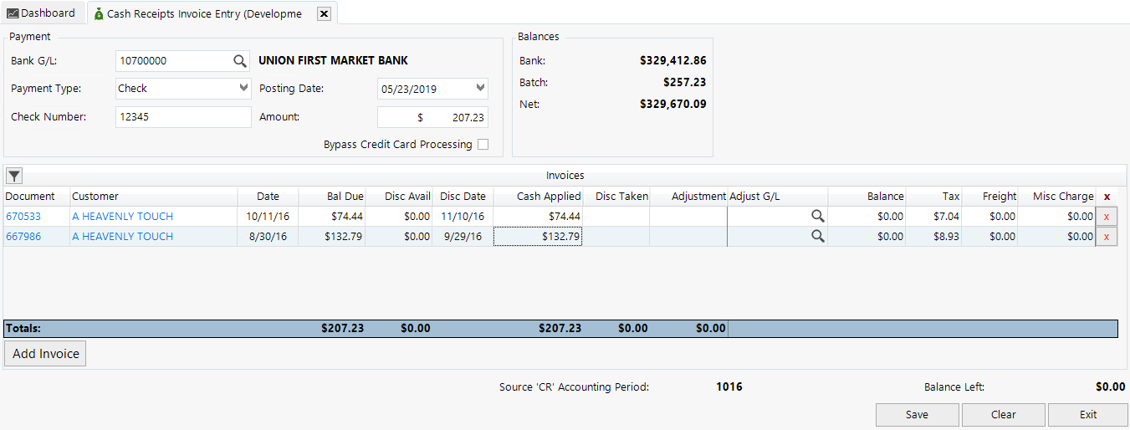Enable Bypass Credit Card Processing checkbox
This screenshot has height=430, width=1130.
(483, 145)
